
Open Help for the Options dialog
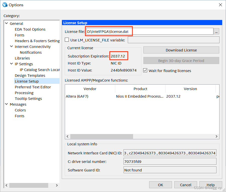[211, 185]
